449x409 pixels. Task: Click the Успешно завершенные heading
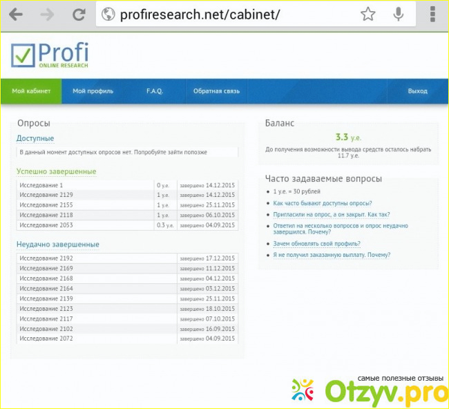(57, 171)
